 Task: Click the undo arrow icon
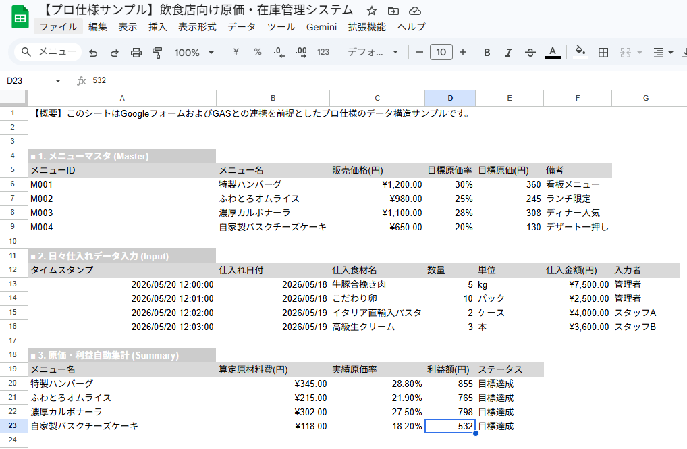pos(93,53)
